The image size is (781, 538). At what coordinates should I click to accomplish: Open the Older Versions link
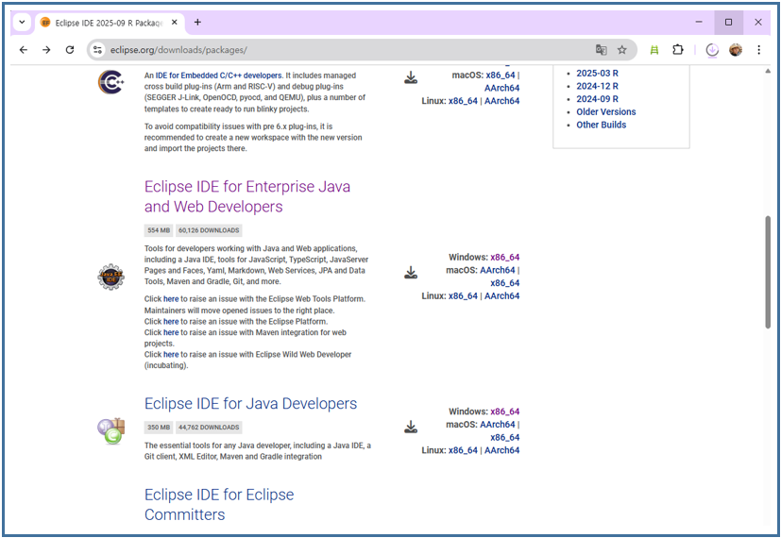pos(605,111)
